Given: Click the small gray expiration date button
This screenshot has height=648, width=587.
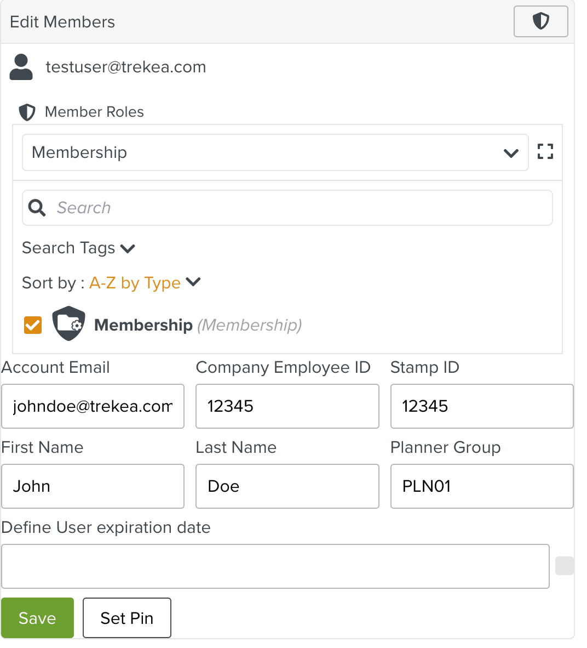Looking at the screenshot, I should click(x=564, y=566).
